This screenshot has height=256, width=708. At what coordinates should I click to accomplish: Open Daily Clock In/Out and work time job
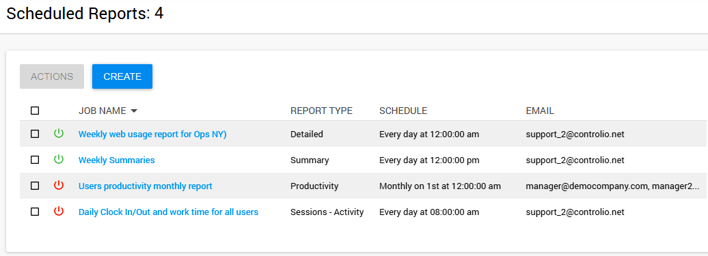point(168,212)
